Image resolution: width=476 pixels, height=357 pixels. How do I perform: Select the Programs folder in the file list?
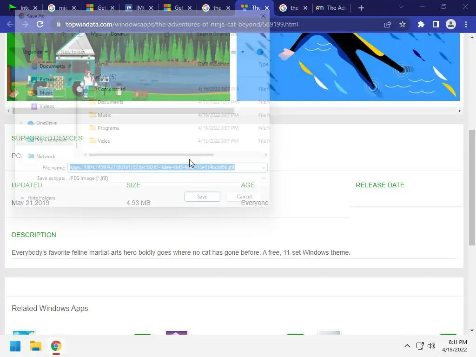tap(108, 128)
